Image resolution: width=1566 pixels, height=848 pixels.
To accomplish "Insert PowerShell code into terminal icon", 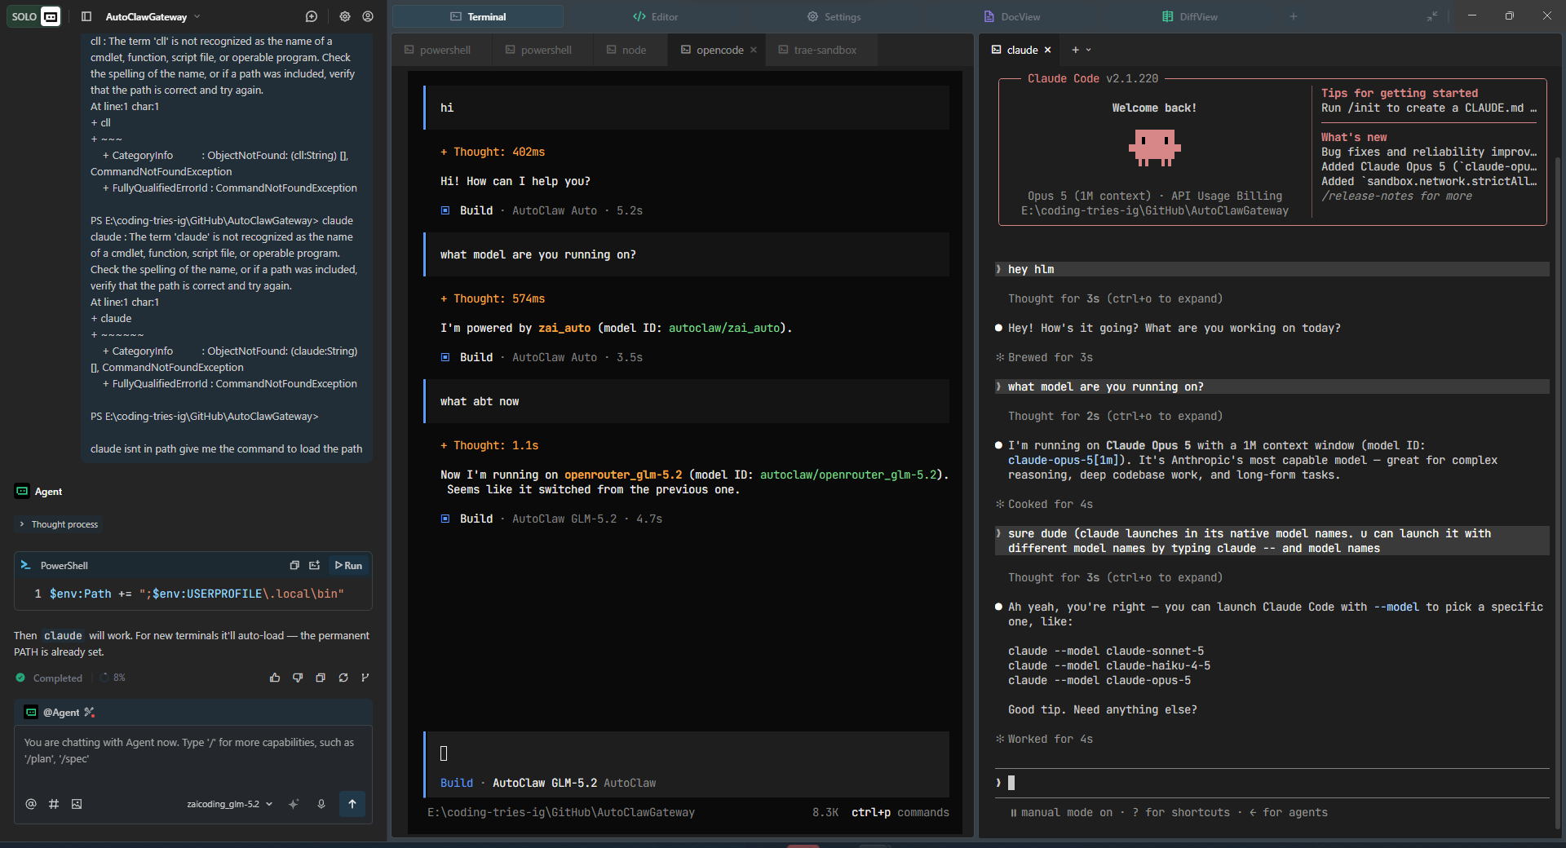I will [315, 565].
